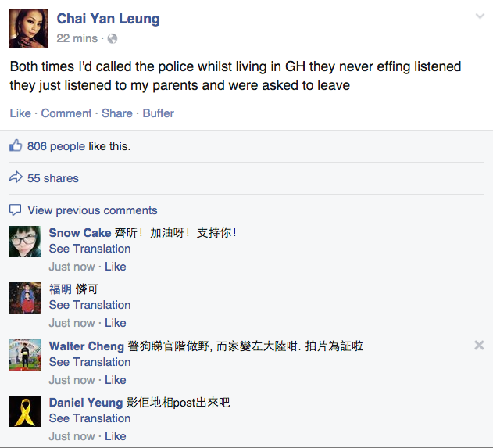The image size is (493, 448).
Task: Click the thumbs-up icon beside like count
Action: [x=16, y=146]
